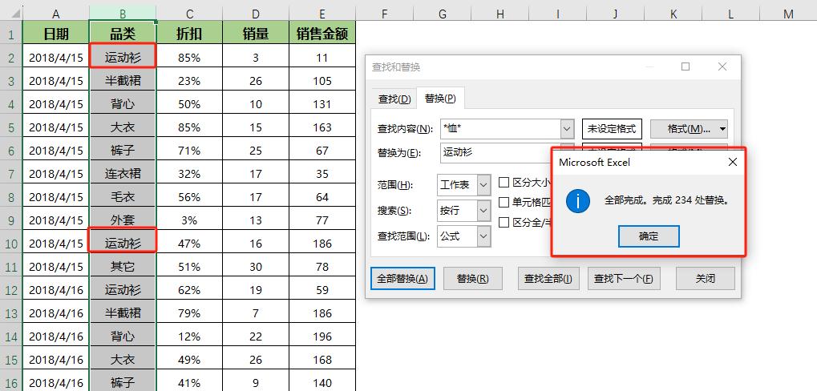The width and height of the screenshot is (817, 391).
Task: Click the 查找全部(I) button
Action: point(548,279)
